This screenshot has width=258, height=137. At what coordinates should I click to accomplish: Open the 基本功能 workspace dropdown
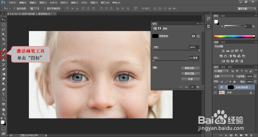[246, 8]
